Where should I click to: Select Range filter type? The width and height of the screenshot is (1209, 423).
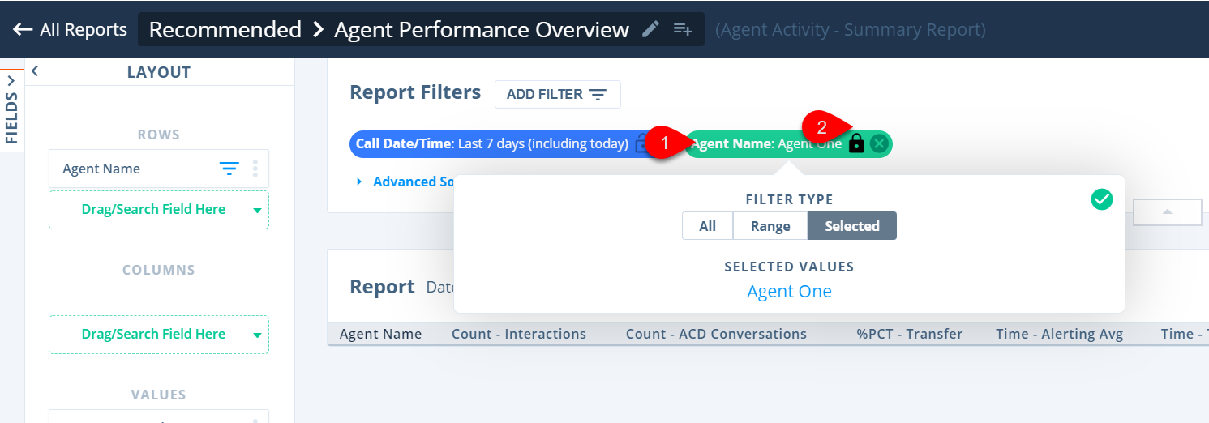pos(770,226)
